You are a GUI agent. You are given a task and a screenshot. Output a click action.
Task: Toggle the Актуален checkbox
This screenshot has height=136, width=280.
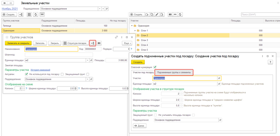click(x=27, y=74)
